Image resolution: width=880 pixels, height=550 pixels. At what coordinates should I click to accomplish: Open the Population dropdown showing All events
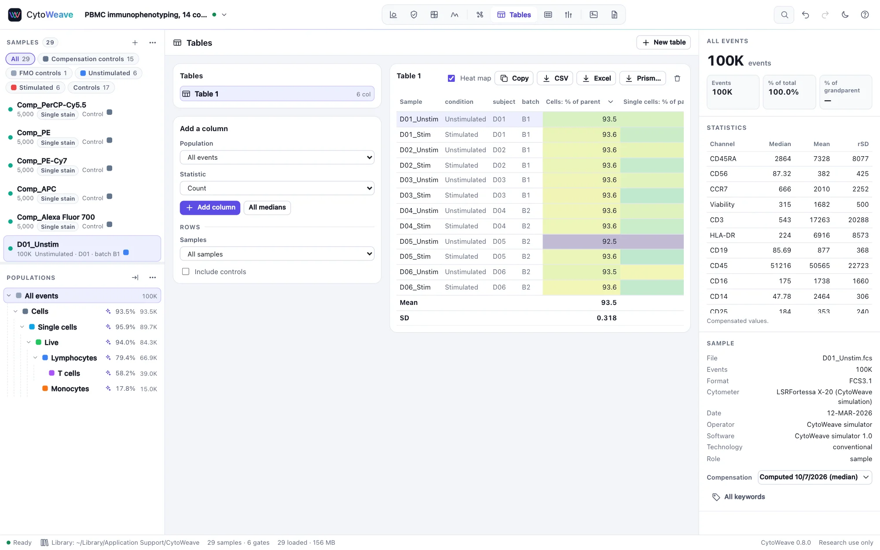(x=277, y=158)
